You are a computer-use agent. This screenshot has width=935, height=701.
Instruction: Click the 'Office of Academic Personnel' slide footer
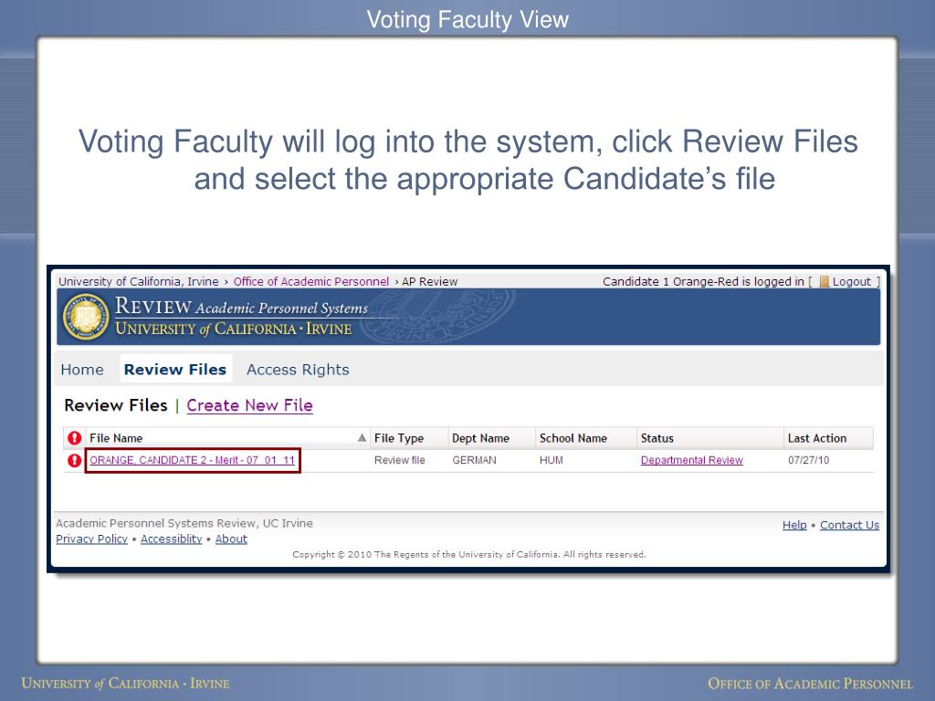click(811, 684)
